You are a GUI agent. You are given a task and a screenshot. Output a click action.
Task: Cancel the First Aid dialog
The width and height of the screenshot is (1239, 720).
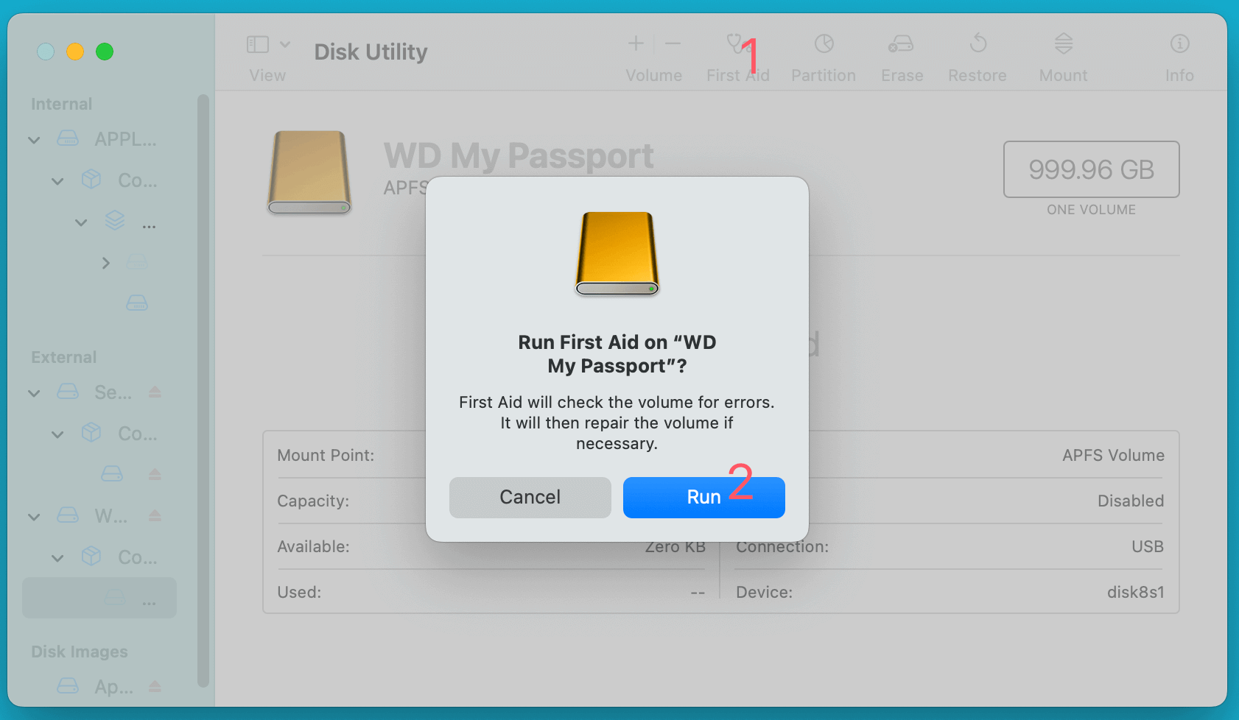point(530,497)
